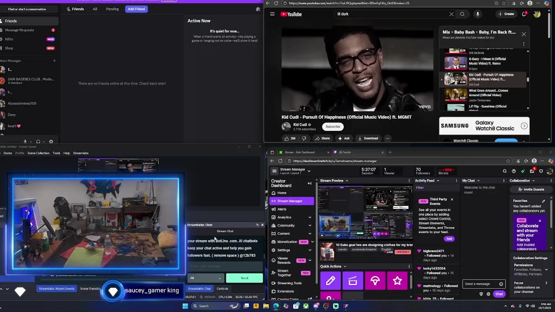Pop out Streamlabs Chat dock
Viewport: 555px width, 312px height.
(257, 225)
